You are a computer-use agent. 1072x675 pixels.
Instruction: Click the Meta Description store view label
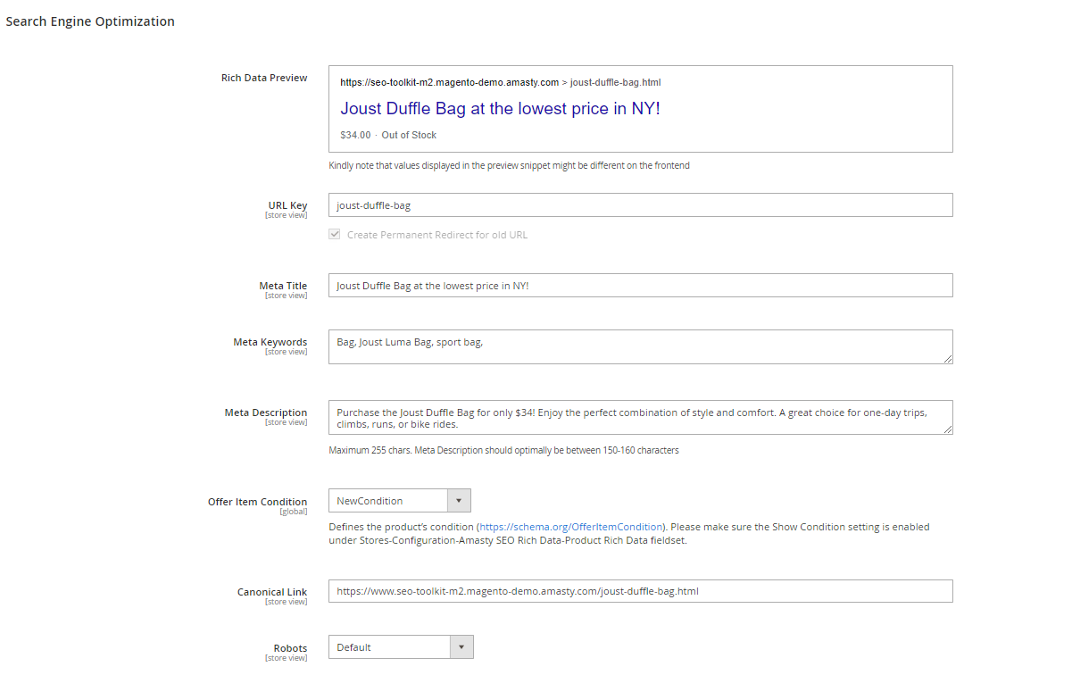click(x=286, y=421)
